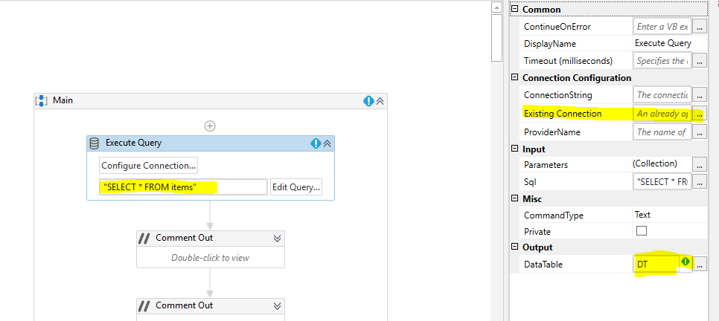Viewport: 719px width, 321px height.
Task: Collapse the Common properties section
Action: click(x=514, y=10)
